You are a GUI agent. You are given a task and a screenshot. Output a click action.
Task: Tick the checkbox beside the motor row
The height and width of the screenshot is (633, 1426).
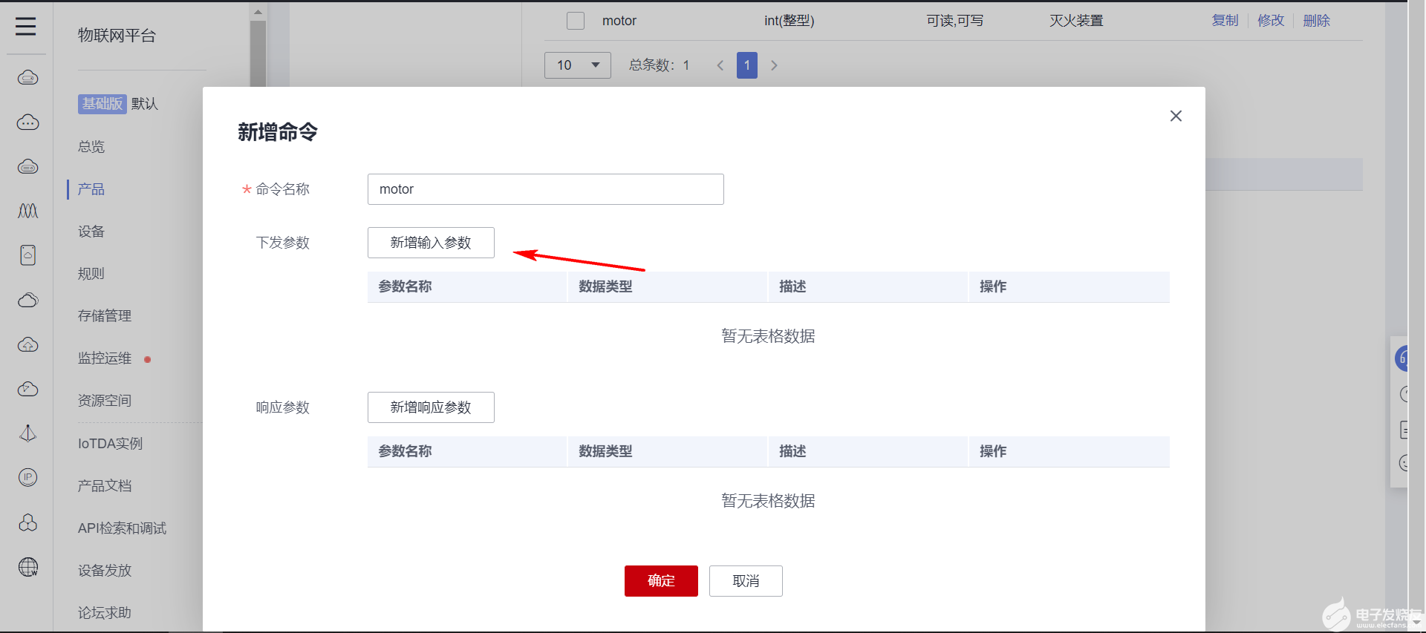[576, 21]
